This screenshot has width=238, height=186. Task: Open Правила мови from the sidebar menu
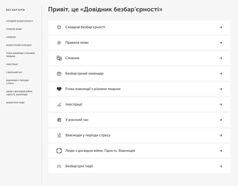(14, 29)
